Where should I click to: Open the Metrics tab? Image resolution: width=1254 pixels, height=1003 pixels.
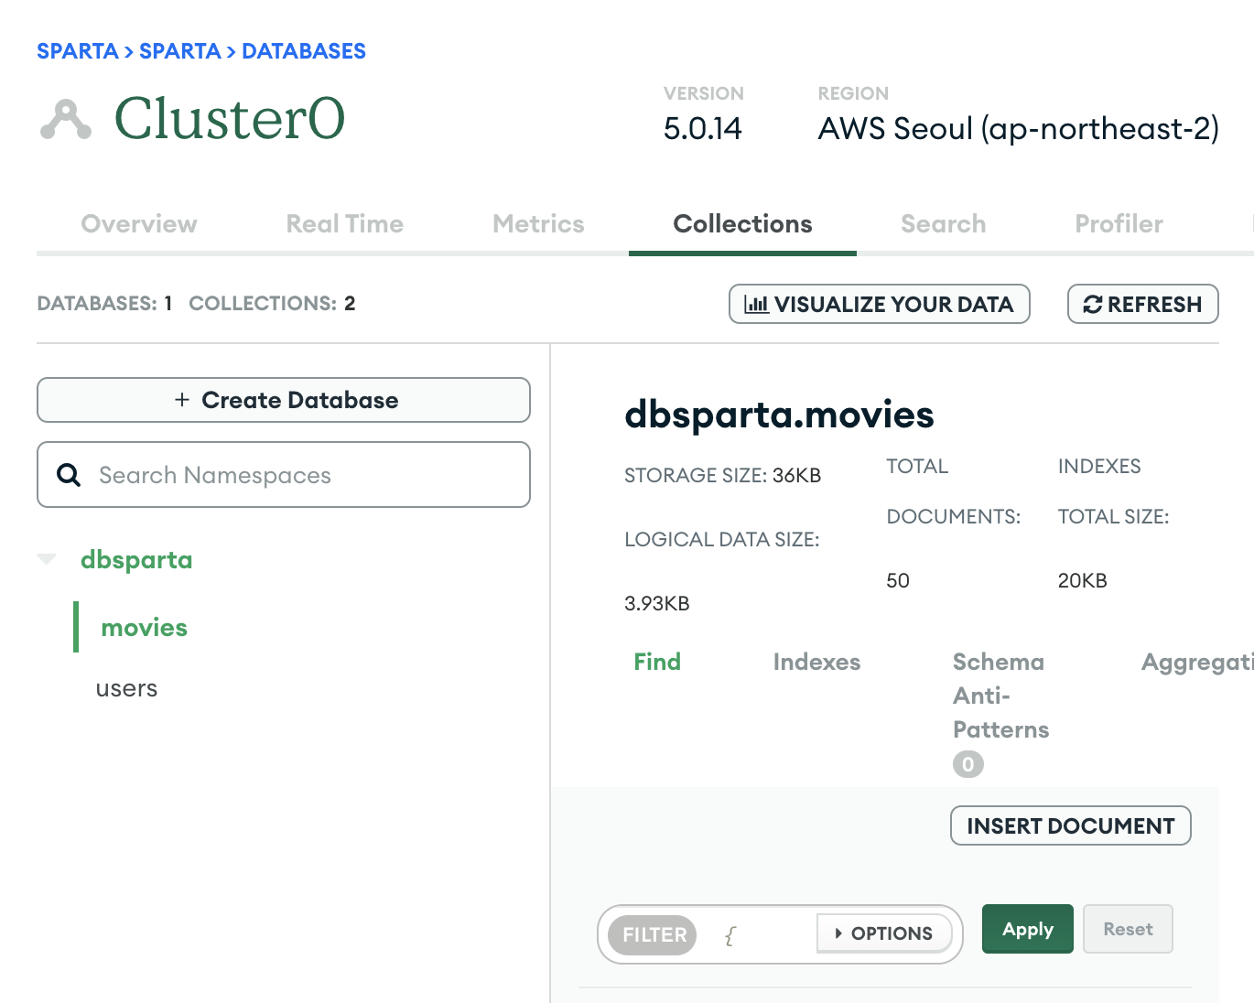(x=538, y=224)
